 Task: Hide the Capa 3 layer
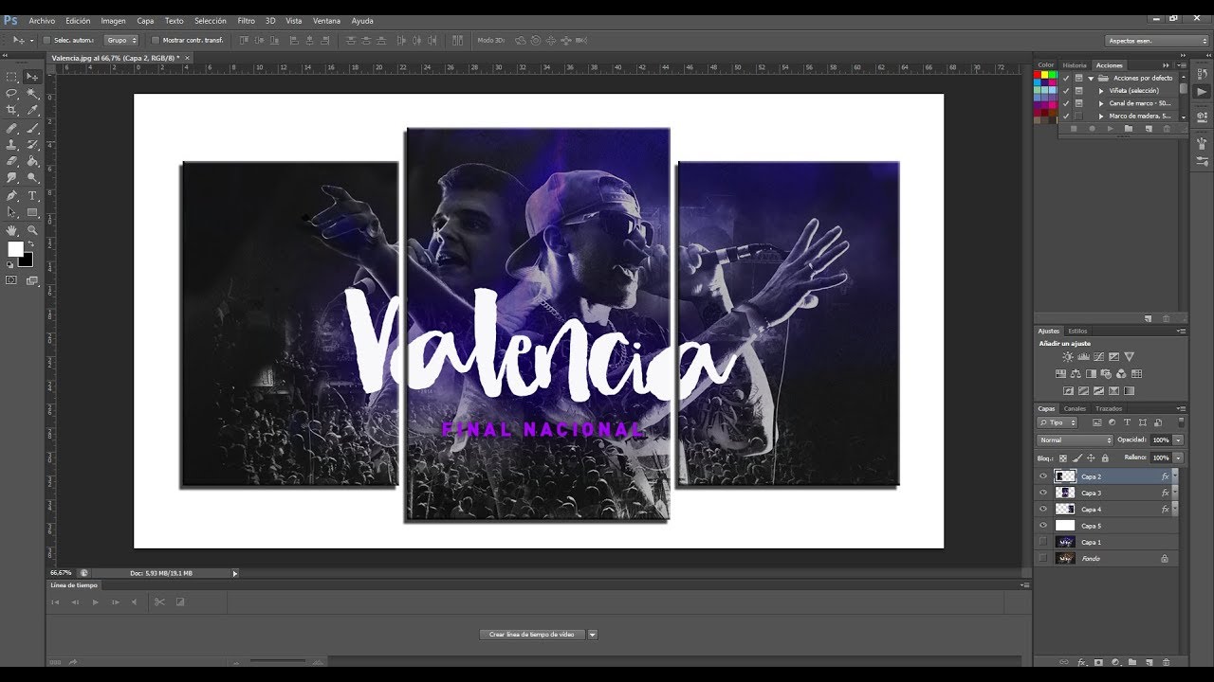coord(1043,493)
